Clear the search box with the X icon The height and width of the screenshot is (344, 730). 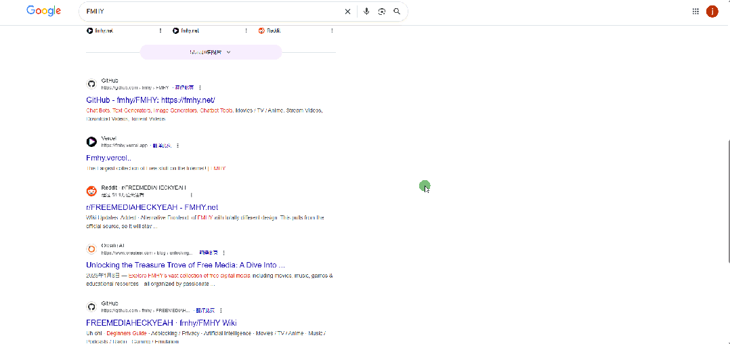[347, 12]
